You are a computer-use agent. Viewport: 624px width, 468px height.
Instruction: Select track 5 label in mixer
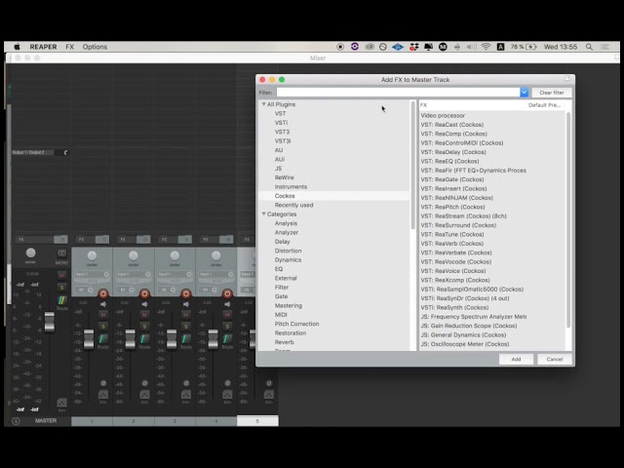pyautogui.click(x=257, y=420)
